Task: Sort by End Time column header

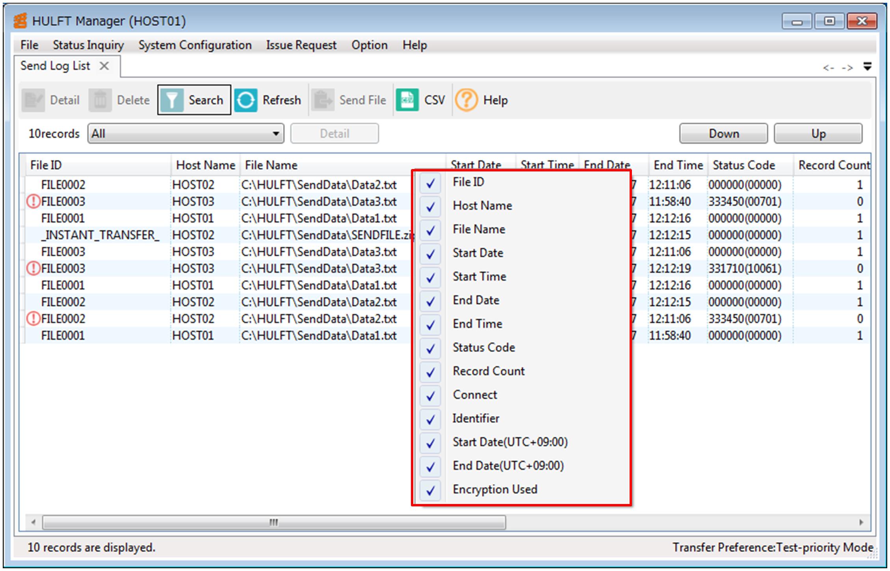Action: click(x=678, y=165)
